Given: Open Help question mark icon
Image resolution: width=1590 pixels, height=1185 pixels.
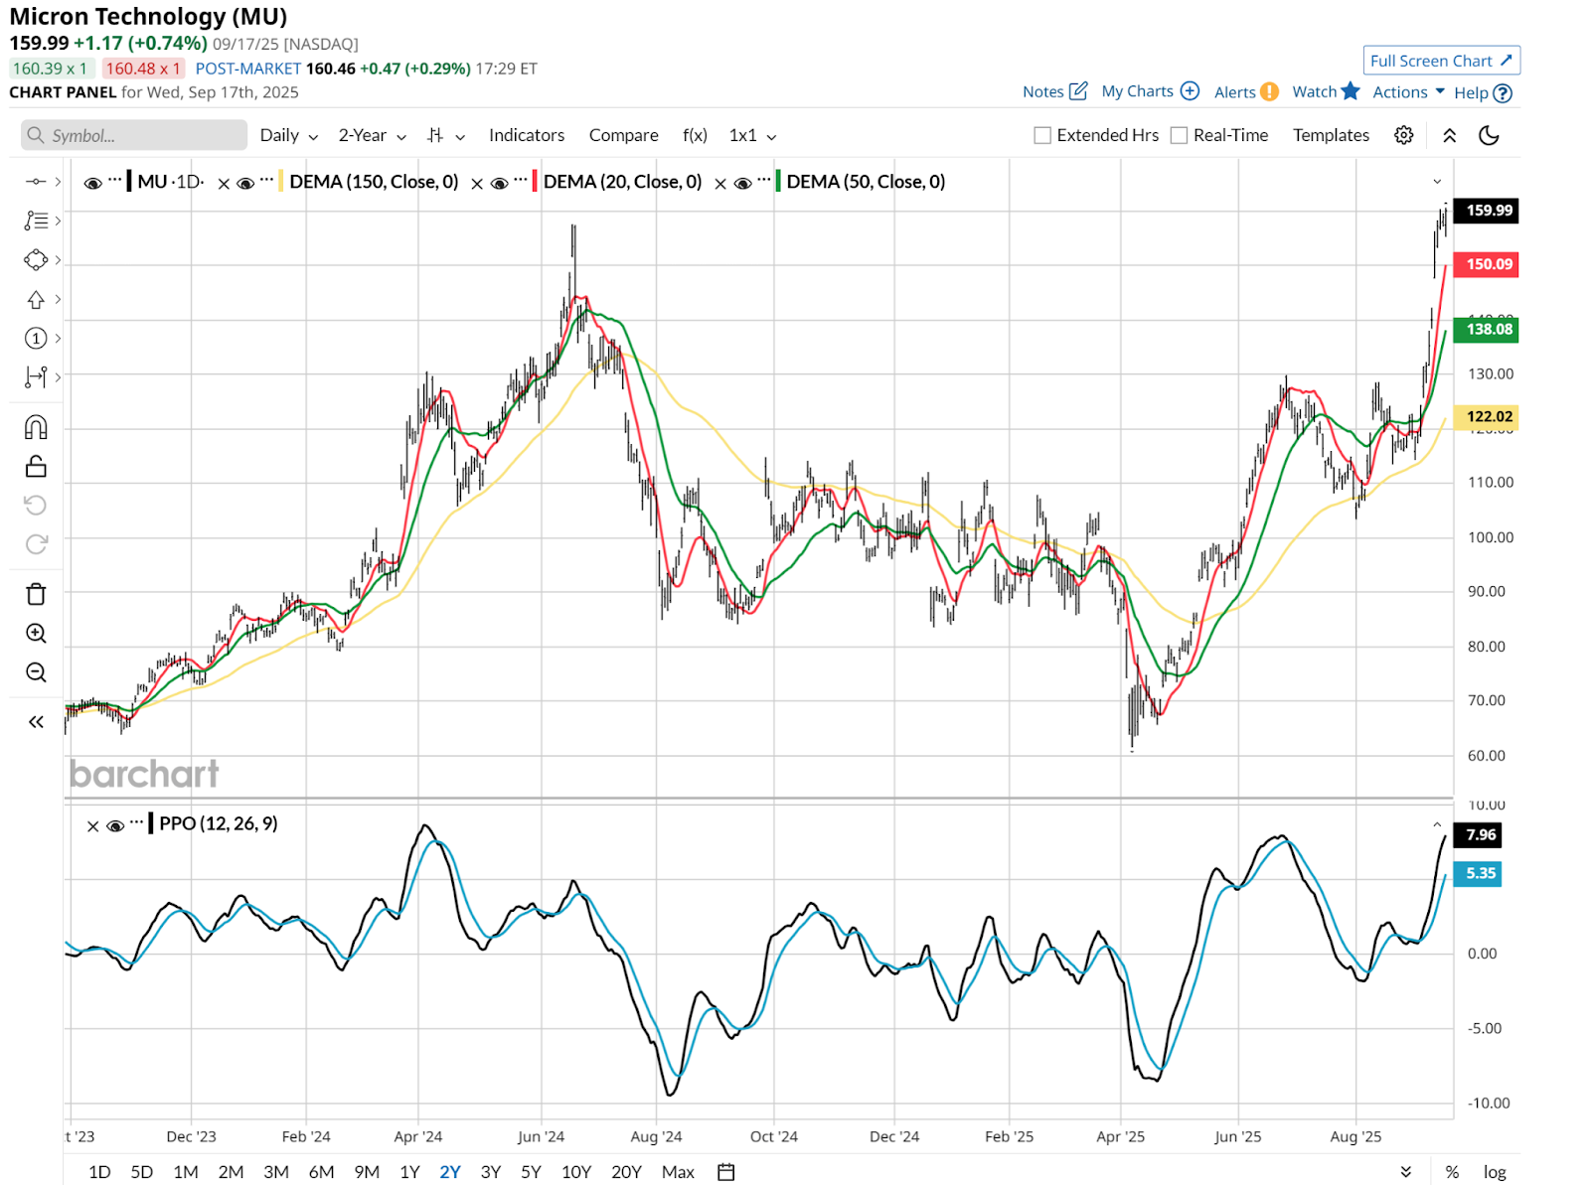Looking at the screenshot, I should tap(1503, 93).
